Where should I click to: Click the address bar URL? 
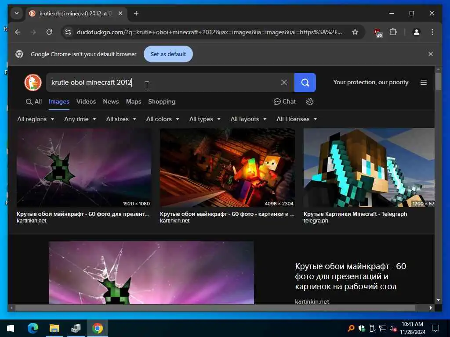point(209,32)
